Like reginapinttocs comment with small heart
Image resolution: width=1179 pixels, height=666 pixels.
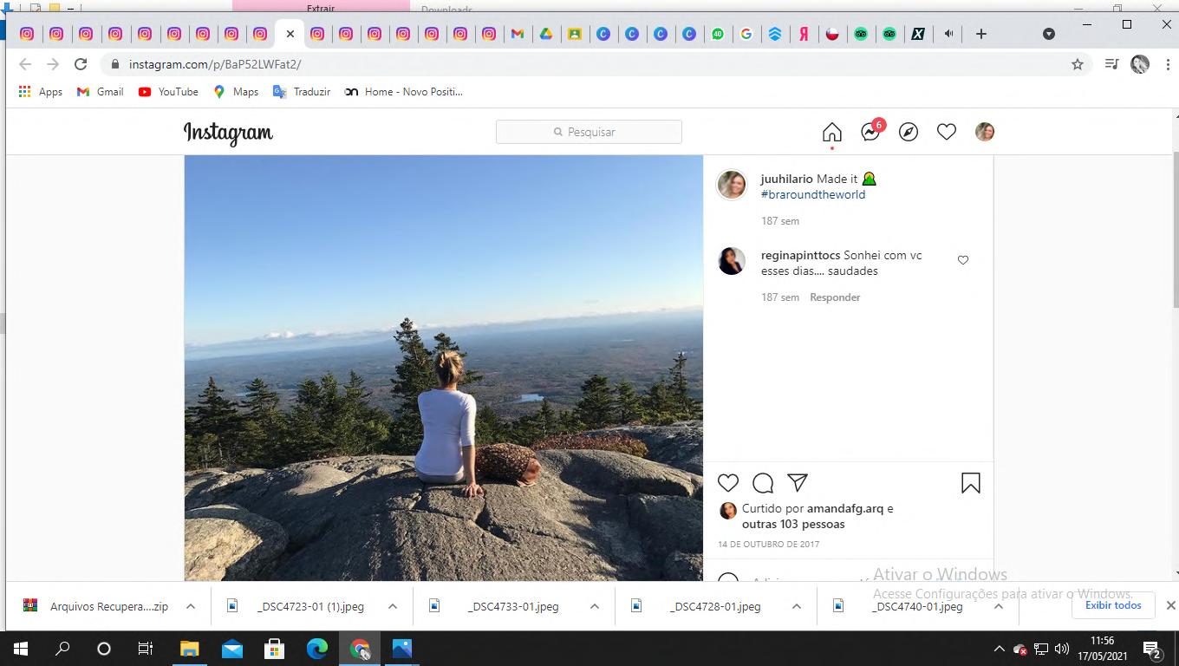[963, 260]
